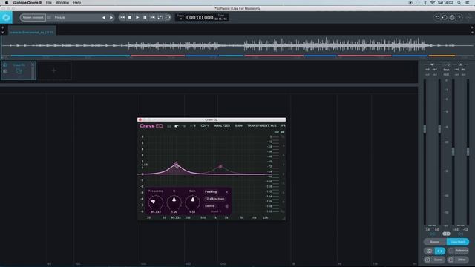
Task: Adjust the Frequency knob in band panel
Action: 155,202
